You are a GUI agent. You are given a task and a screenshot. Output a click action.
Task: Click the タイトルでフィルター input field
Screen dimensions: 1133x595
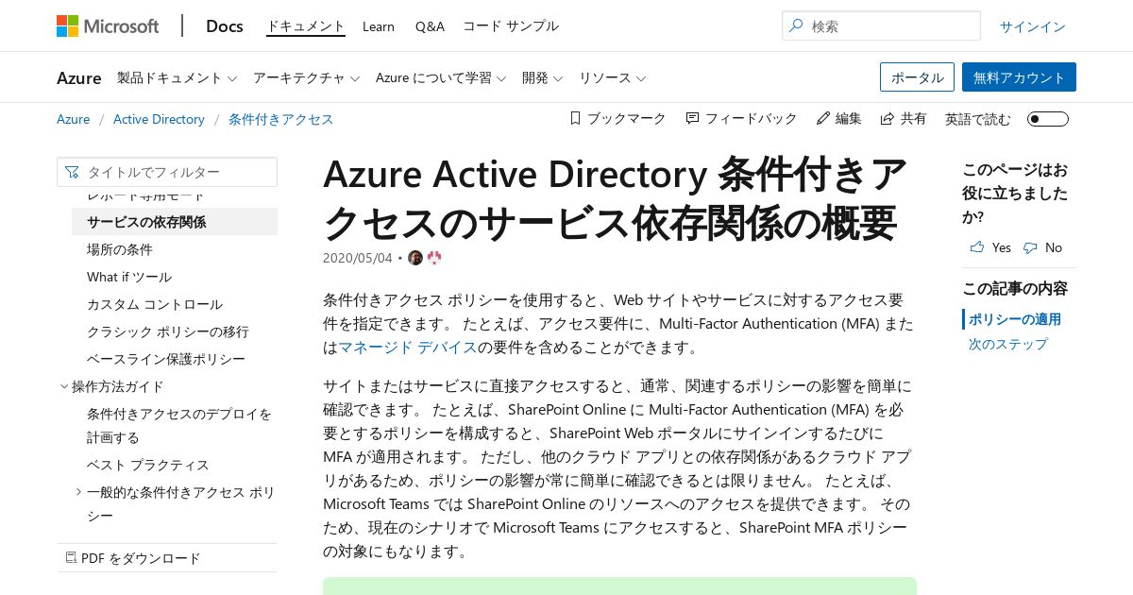[167, 172]
